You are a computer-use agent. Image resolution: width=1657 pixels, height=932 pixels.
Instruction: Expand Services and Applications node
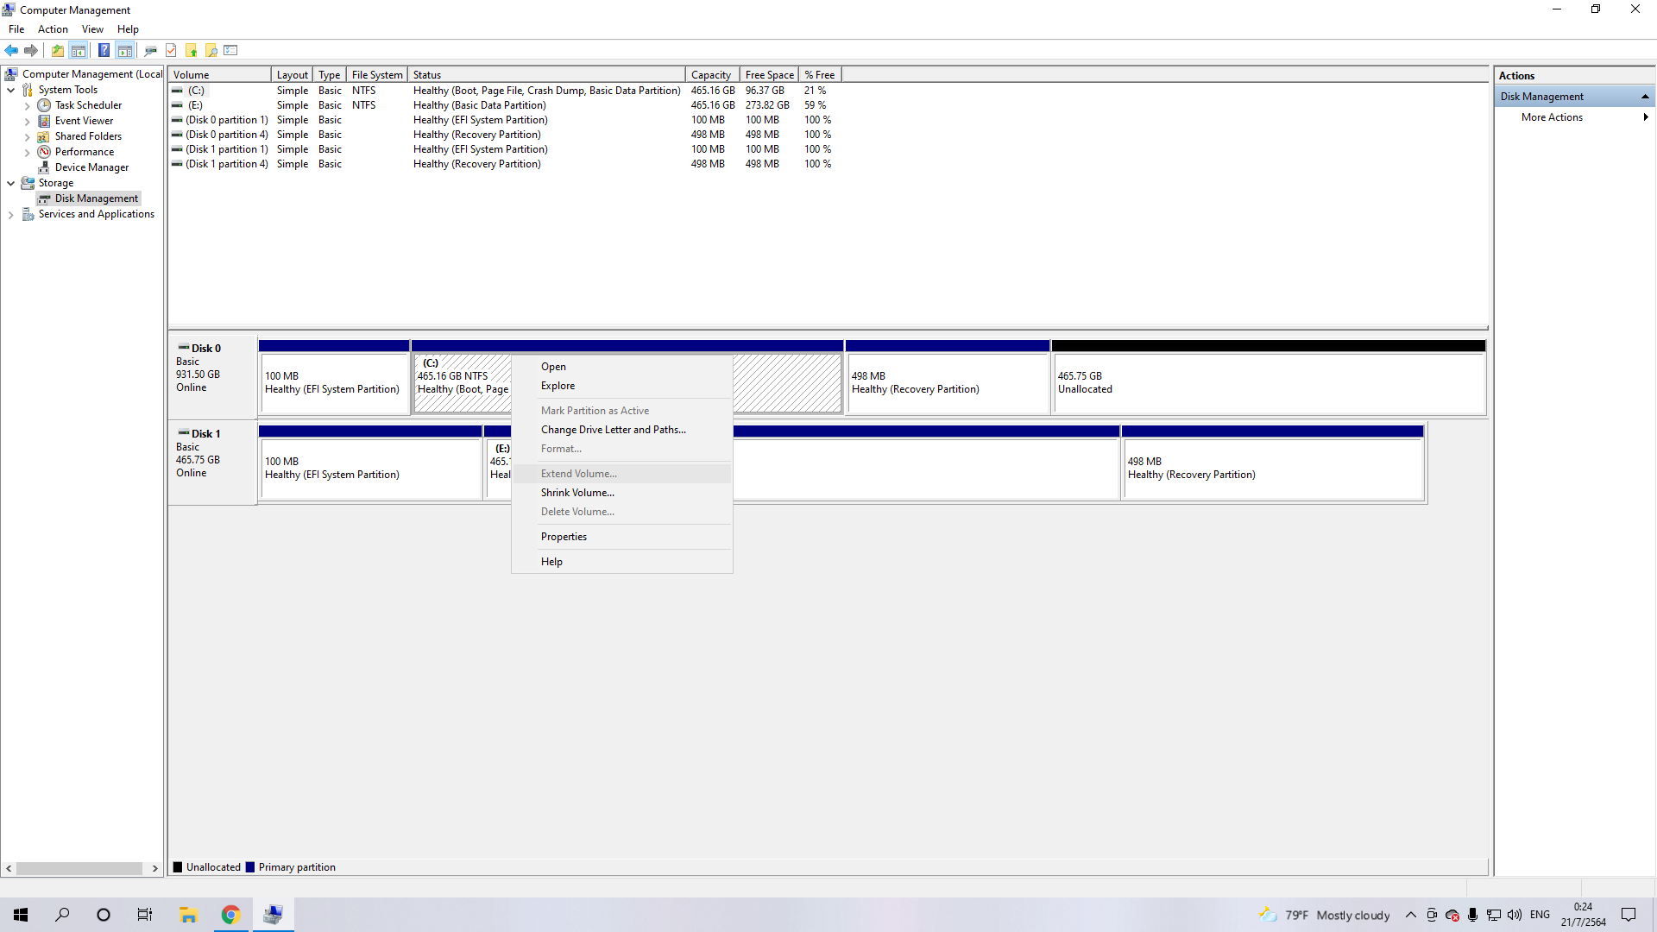tap(10, 215)
